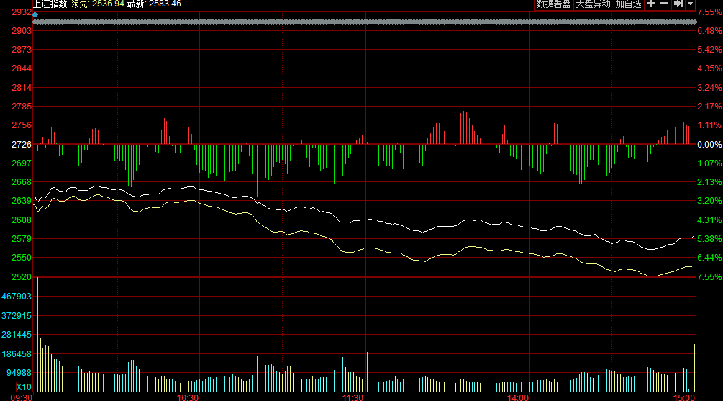Click the 2639 price axis label
723x401 pixels.
22,201
